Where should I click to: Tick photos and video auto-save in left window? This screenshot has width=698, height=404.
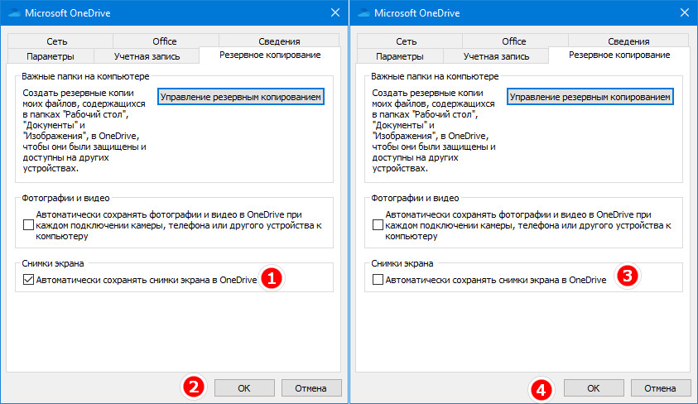point(28,224)
